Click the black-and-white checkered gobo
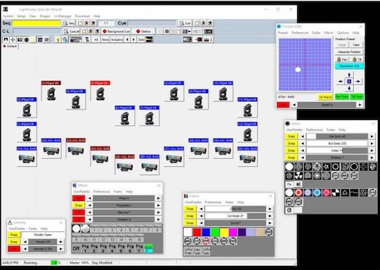 (x=336, y=193)
